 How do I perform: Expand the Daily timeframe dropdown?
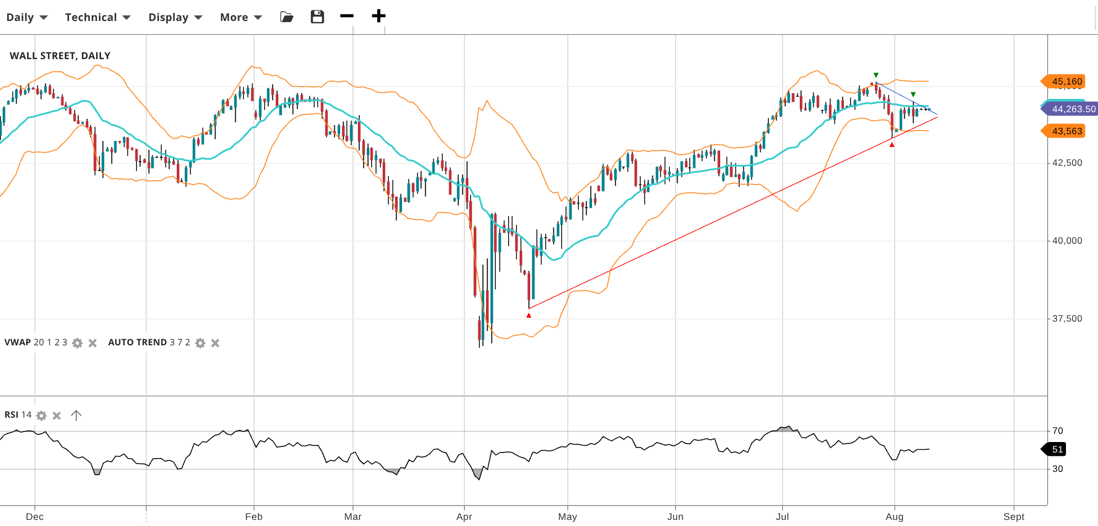click(x=27, y=17)
